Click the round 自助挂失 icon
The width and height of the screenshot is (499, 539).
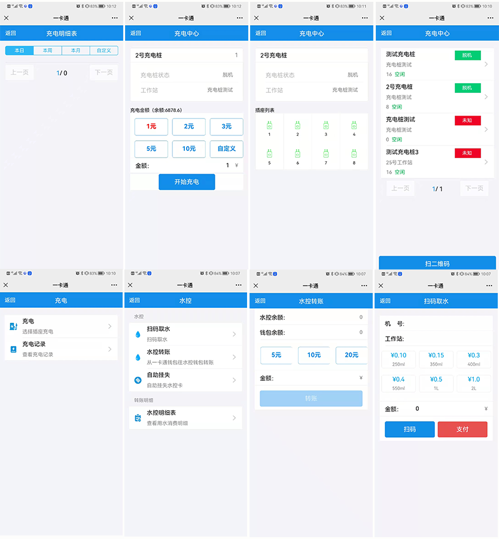(x=138, y=380)
